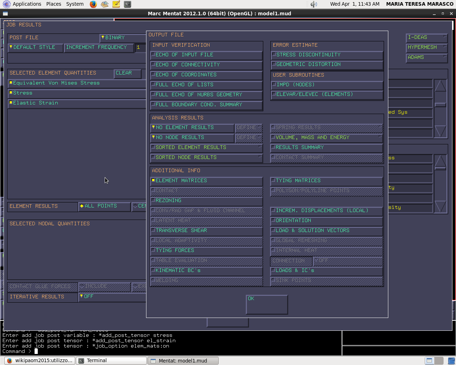The image size is (456, 365).
Task: Toggle IMPD (Nodes) user subroutine
Action: [327, 85]
